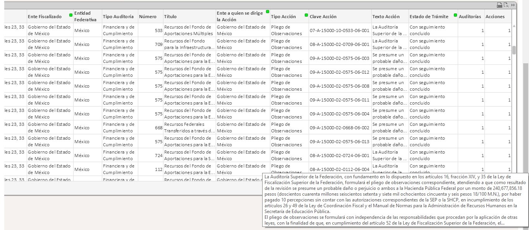The width and height of the screenshot is (529, 230).
Task: Select Número cell with value 724
Action: click(150, 155)
